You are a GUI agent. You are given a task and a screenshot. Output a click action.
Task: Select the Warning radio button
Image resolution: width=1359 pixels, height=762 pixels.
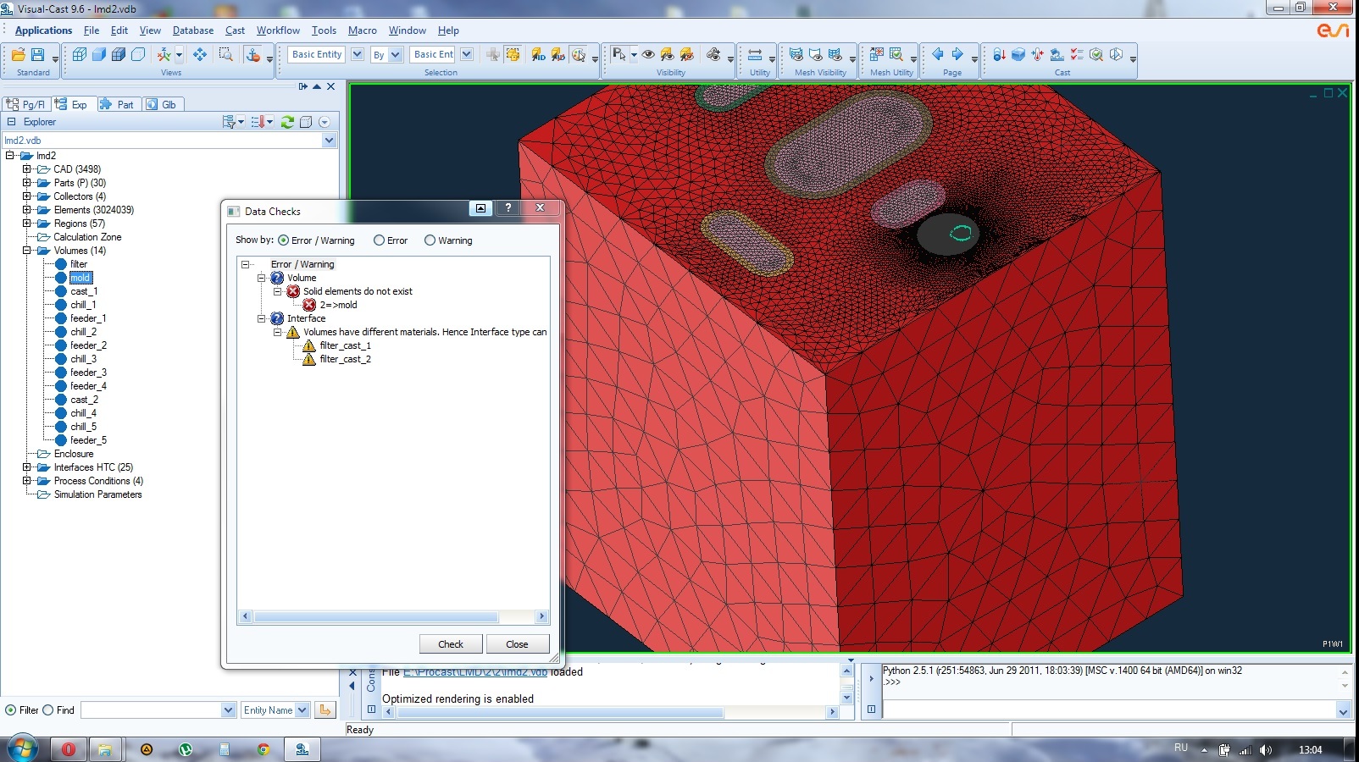pyautogui.click(x=430, y=240)
